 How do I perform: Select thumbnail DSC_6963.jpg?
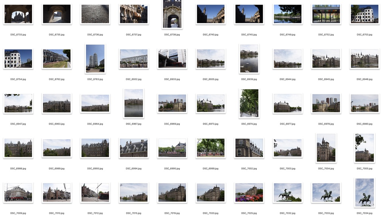(x=57, y=103)
